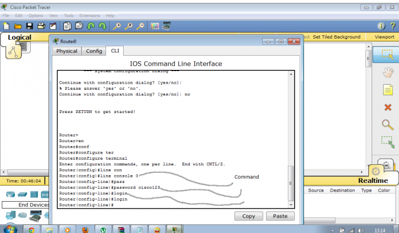The width and height of the screenshot is (399, 233).
Task: Click Set Tiled Background
Action: 336,37
